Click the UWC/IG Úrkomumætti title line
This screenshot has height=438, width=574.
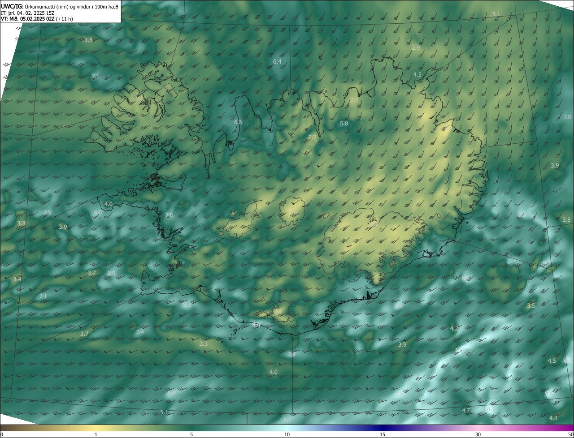[60, 6]
